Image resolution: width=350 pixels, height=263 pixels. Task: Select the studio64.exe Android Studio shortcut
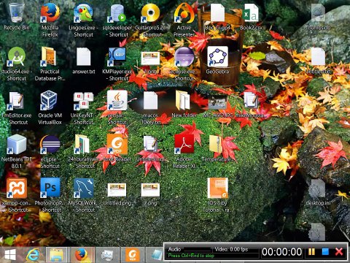pos(16,56)
